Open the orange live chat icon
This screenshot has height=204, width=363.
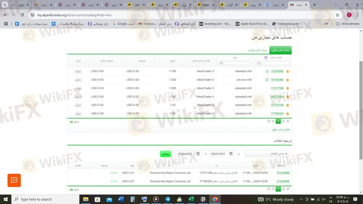14,180
